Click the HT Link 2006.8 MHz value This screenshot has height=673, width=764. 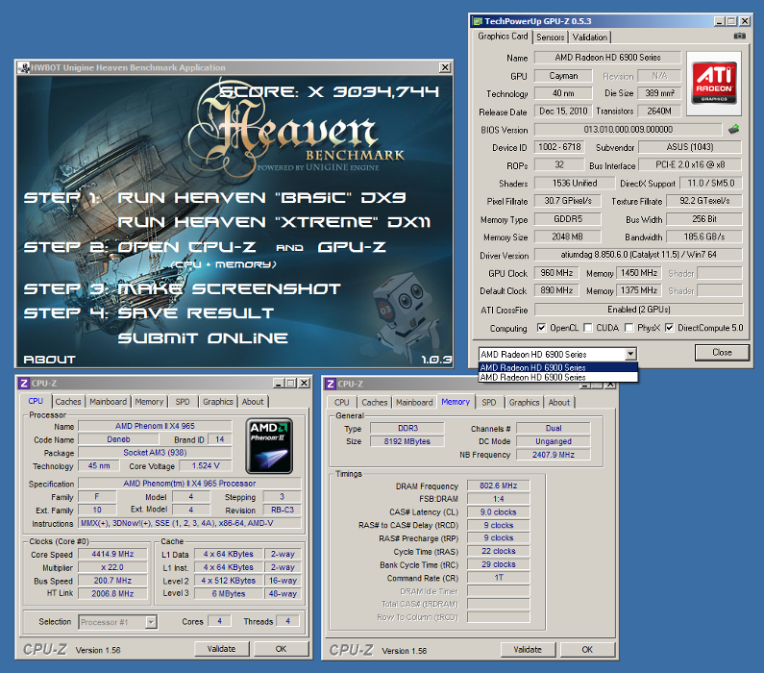(112, 593)
